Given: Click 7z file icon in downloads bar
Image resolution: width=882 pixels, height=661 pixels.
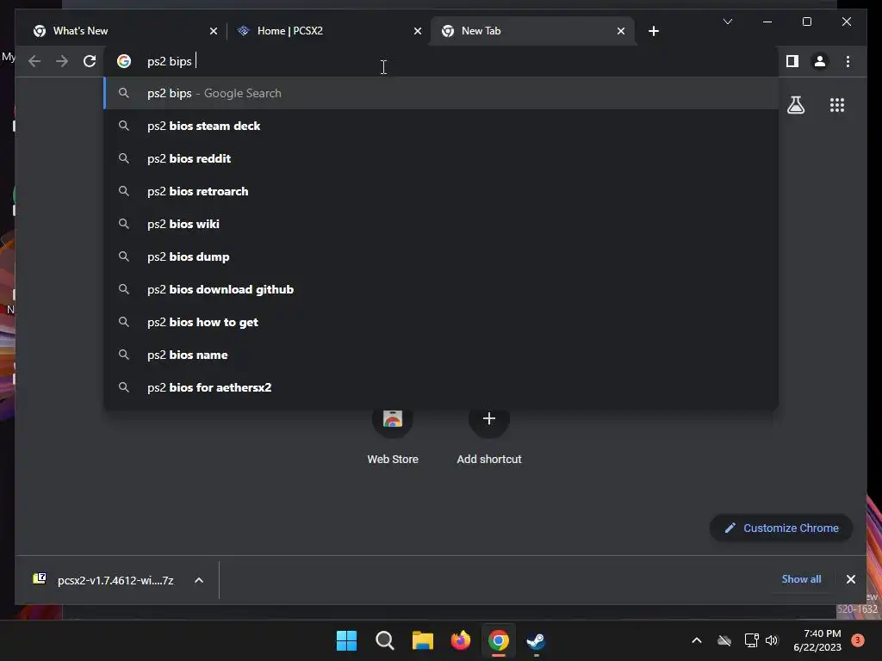Looking at the screenshot, I should pyautogui.click(x=40, y=579).
